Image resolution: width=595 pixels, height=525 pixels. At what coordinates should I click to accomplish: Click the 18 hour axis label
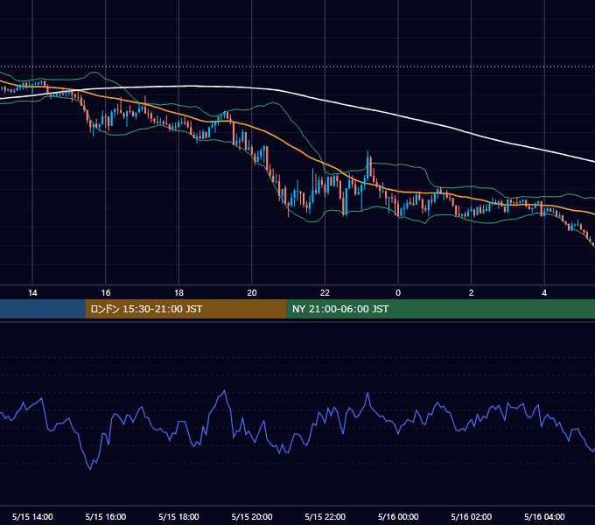(178, 293)
